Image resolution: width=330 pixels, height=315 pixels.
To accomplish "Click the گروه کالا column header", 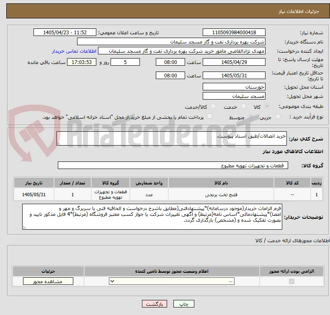I will click(x=111, y=183).
